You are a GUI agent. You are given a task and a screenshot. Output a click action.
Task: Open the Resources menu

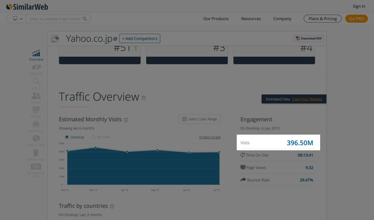tap(251, 19)
